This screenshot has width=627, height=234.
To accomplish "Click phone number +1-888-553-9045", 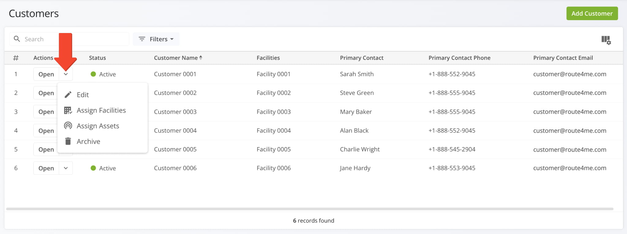I will click(x=452, y=168).
